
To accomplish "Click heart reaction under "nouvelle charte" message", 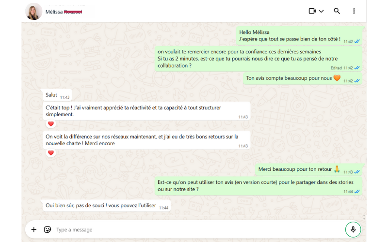I will click(51, 152).
